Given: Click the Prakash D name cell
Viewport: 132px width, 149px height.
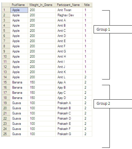Looking at the screenshot, I should [x=69, y=119].
